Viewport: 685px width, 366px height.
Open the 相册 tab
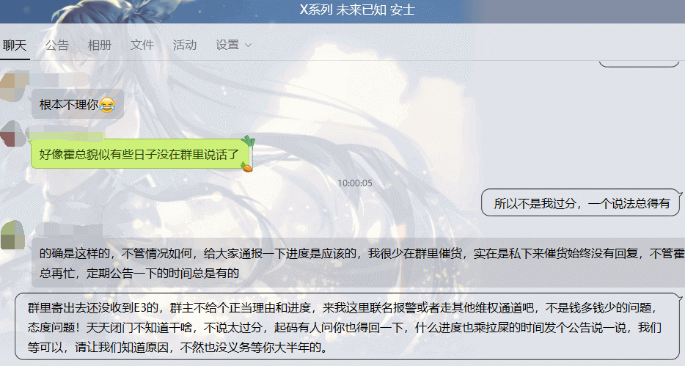point(100,45)
